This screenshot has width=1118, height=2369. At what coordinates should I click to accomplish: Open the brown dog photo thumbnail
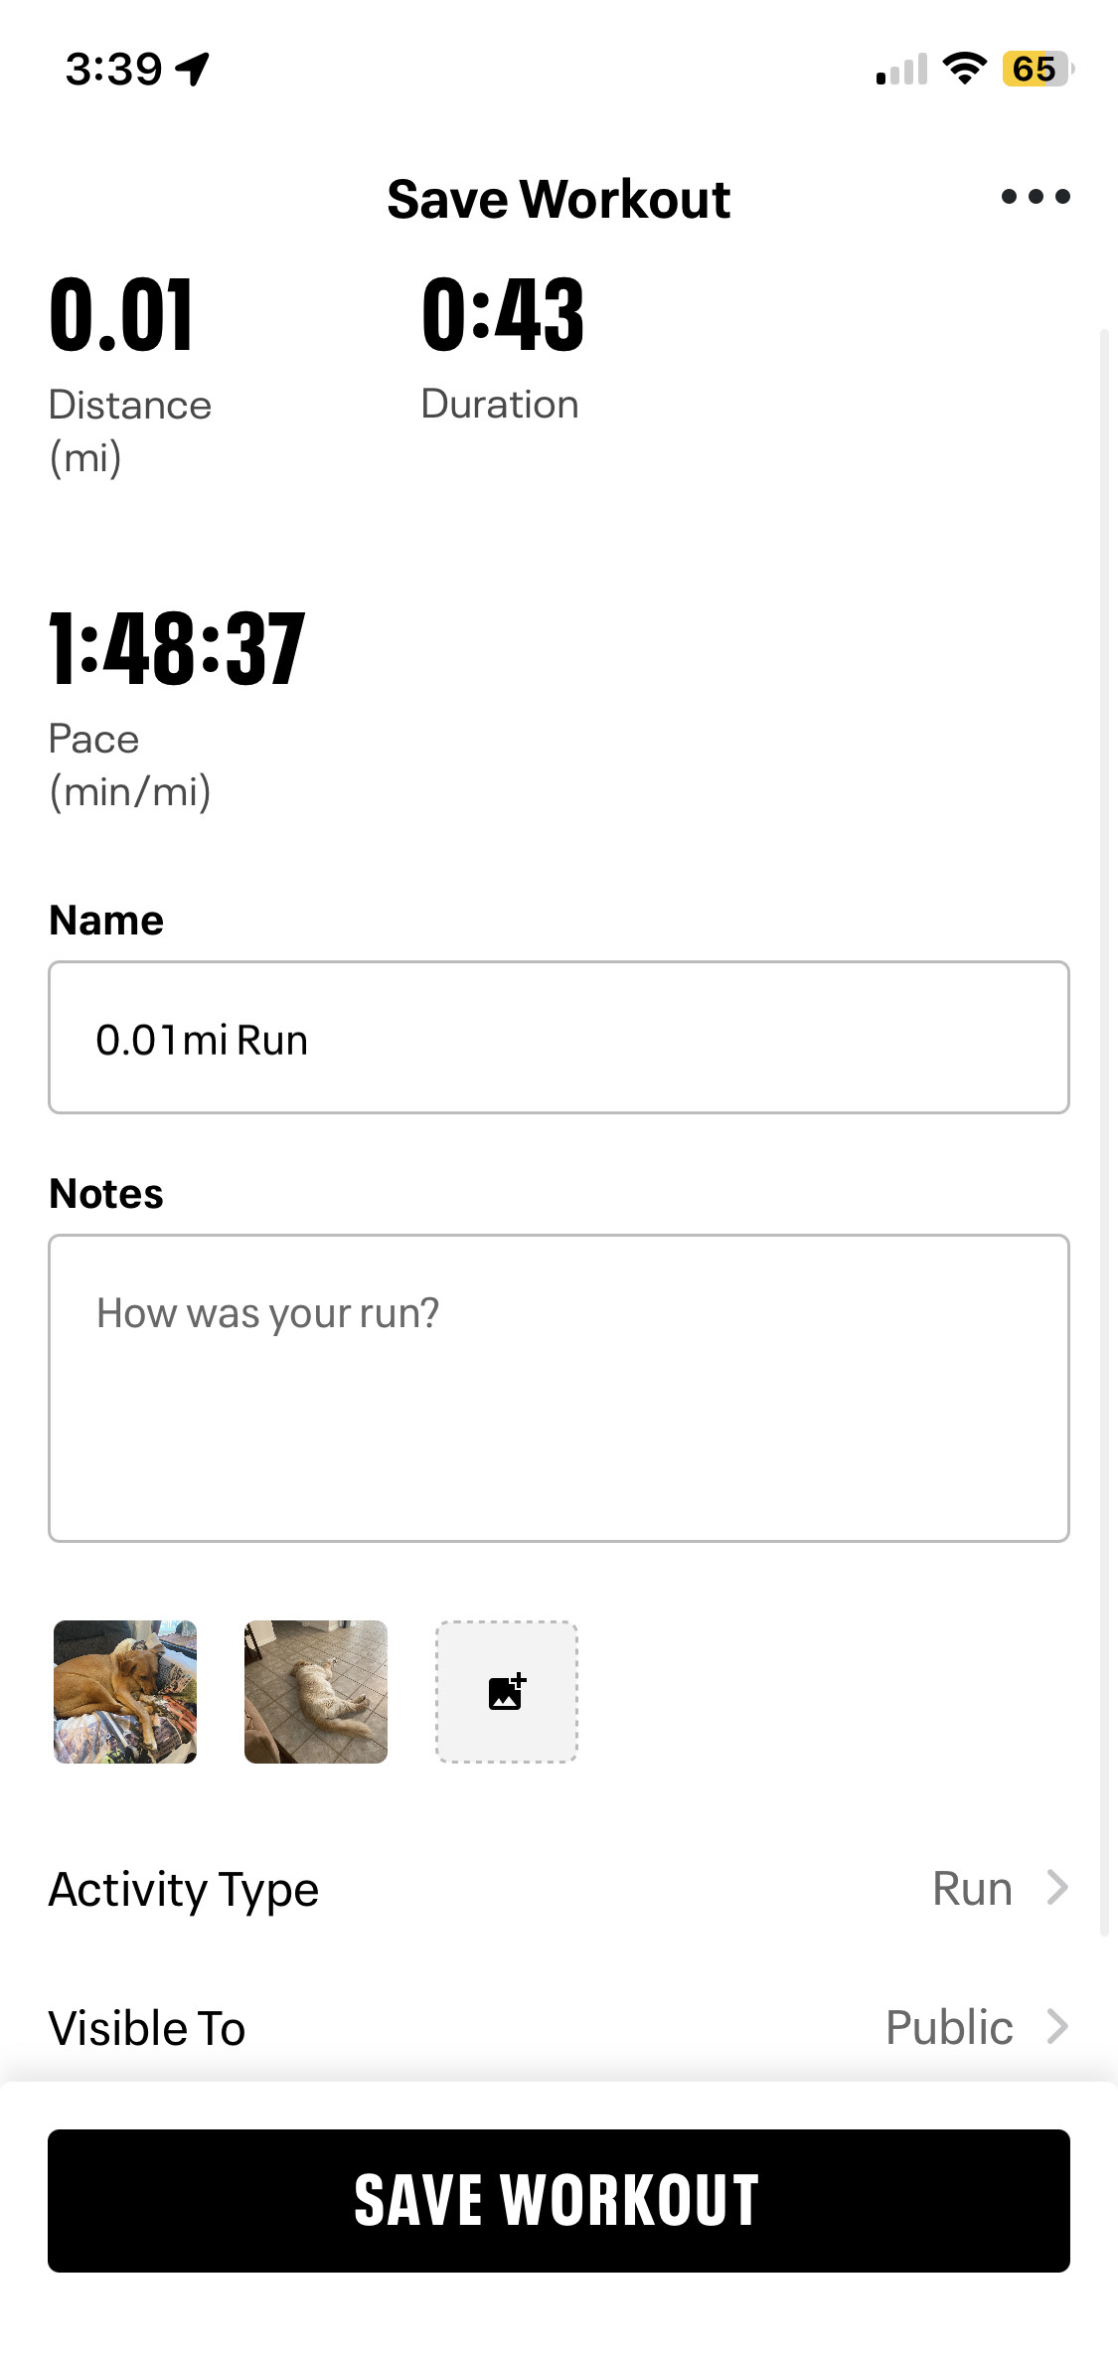point(125,1692)
